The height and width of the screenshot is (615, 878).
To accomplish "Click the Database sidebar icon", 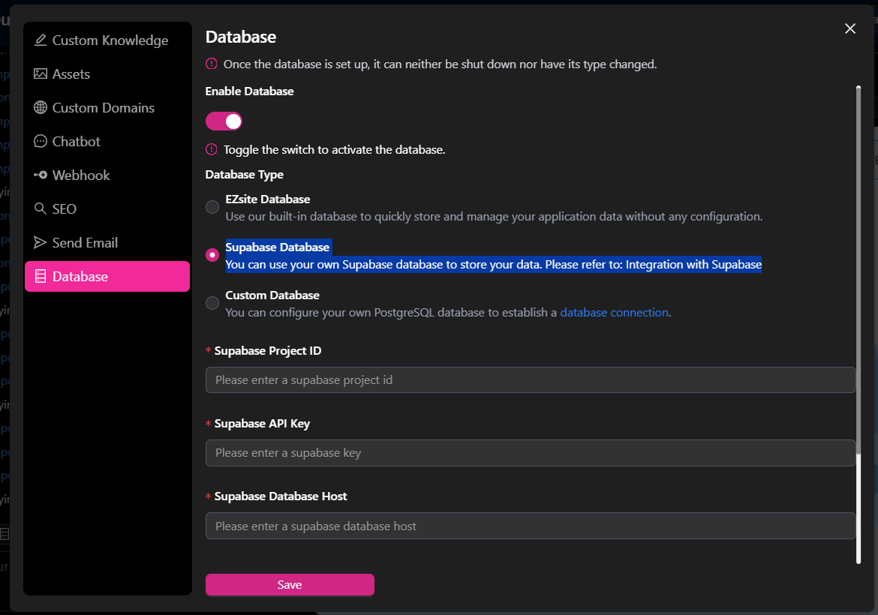I will (41, 276).
